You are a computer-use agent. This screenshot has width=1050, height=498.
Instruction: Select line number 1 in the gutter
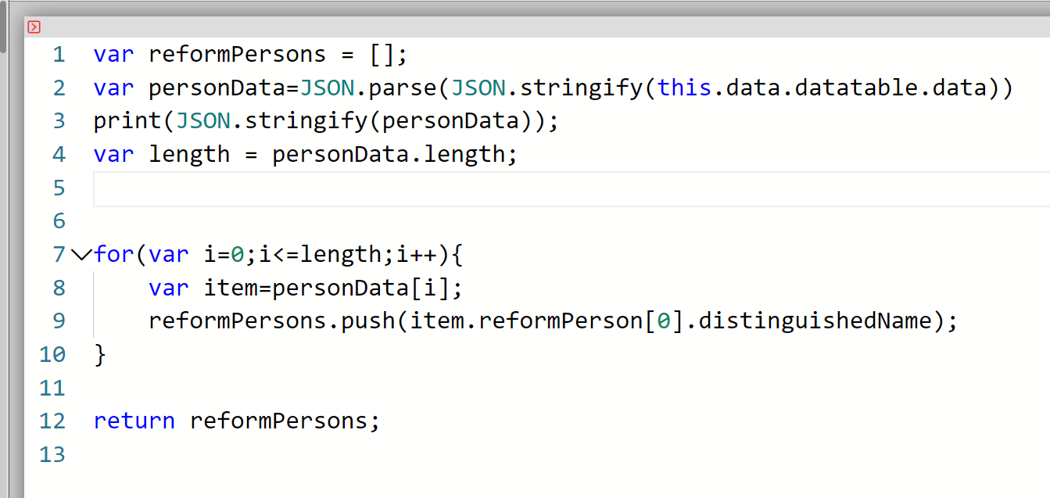(x=59, y=55)
